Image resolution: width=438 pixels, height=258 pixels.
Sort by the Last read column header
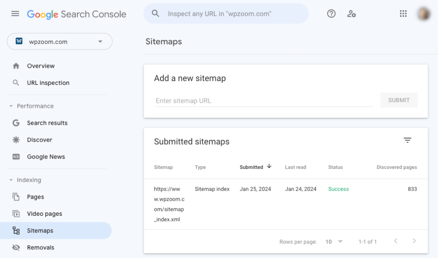(x=296, y=167)
